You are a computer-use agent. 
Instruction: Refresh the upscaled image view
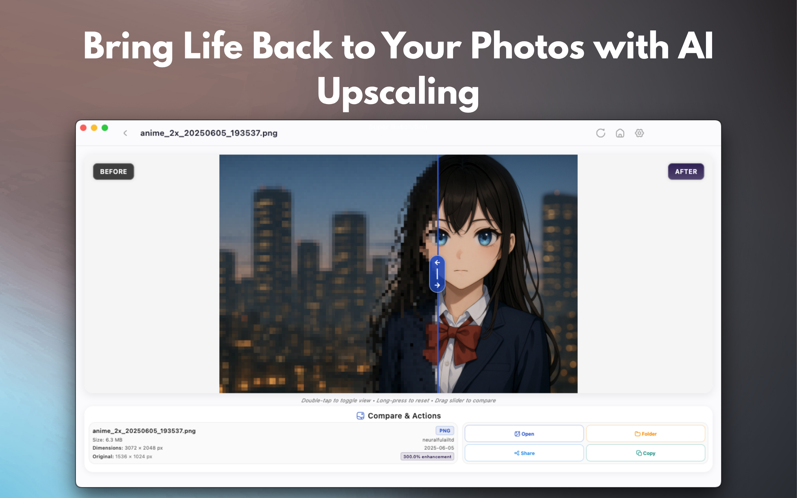[601, 133]
